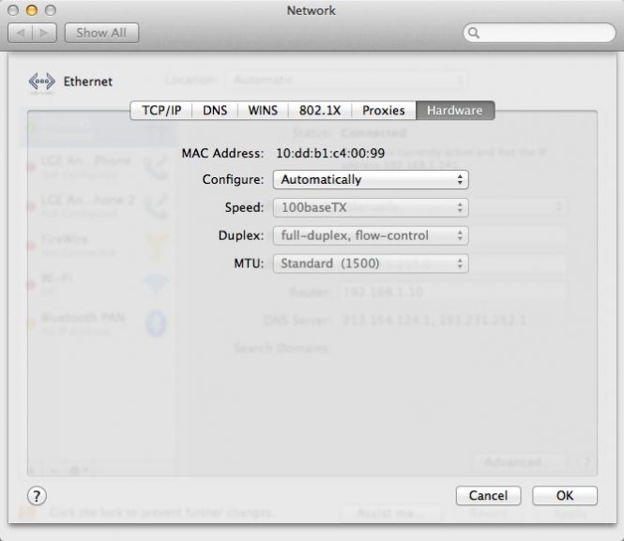Click the Ethernet interface icon
This screenshot has height=541, width=624.
pos(42,82)
